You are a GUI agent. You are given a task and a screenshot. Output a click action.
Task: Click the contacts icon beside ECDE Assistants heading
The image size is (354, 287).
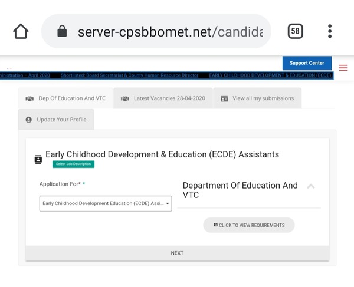38,159
